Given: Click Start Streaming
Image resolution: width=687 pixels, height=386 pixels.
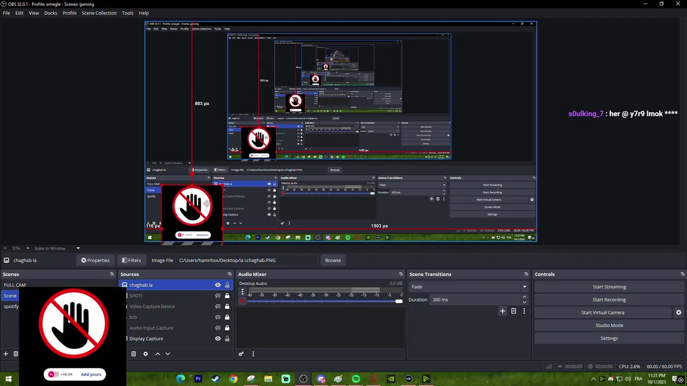Looking at the screenshot, I should [x=609, y=287].
